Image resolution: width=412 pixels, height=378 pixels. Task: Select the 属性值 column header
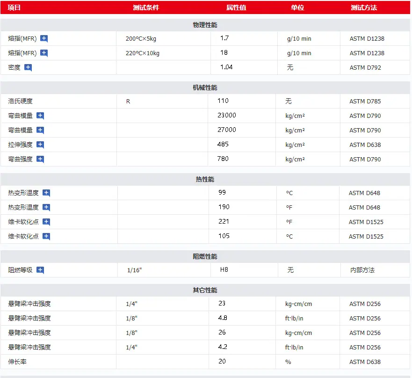click(x=236, y=7)
